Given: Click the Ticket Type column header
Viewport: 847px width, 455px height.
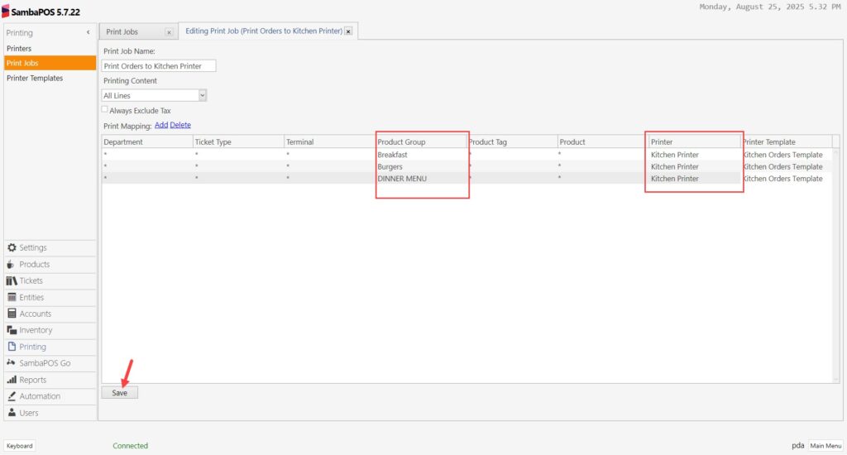Looking at the screenshot, I should pyautogui.click(x=238, y=141).
